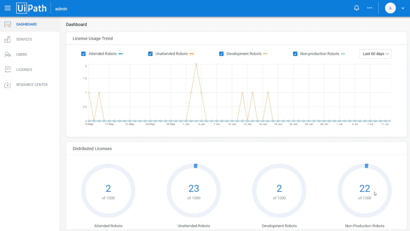Open the Resource Center download icon
This screenshot has height=231, width=410.
click(x=8, y=84)
